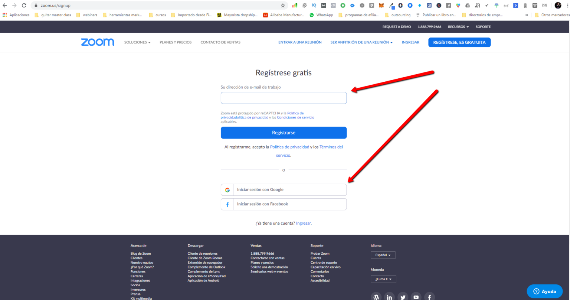Screen dimensions: 570x300
Task: Open the Facebook social icon in footer
Action: tap(429, 297)
